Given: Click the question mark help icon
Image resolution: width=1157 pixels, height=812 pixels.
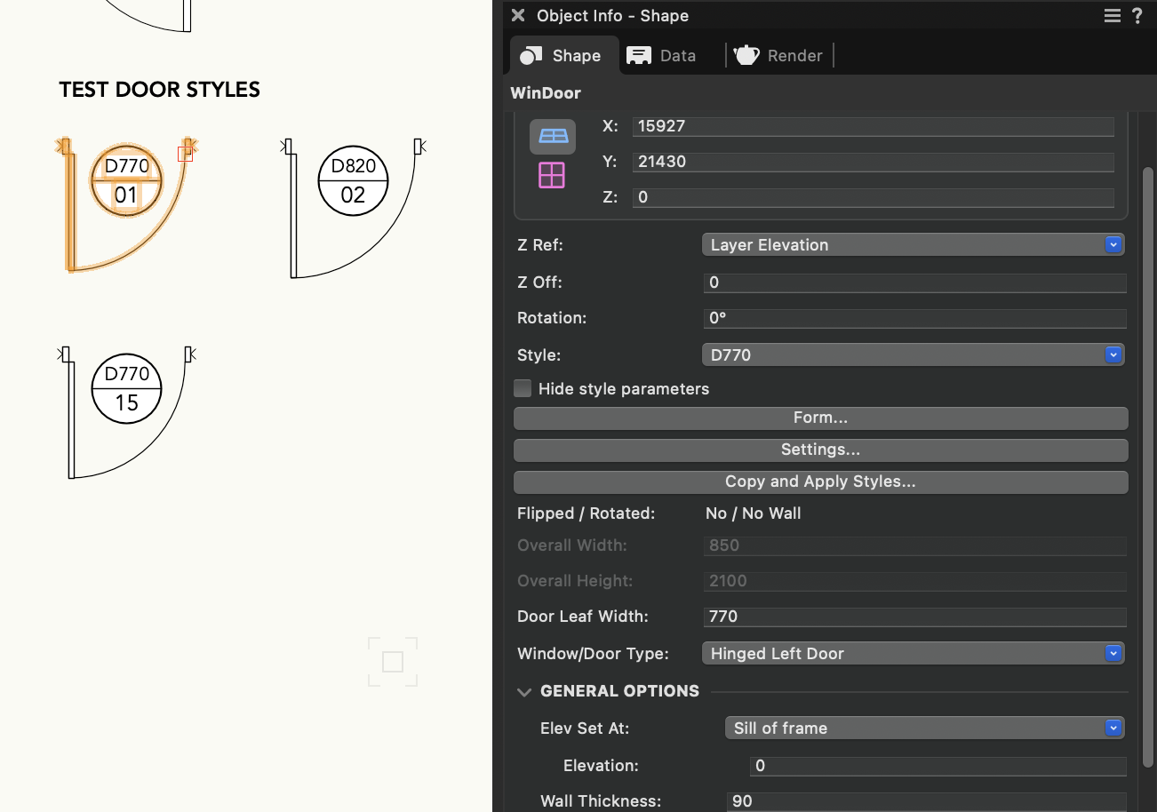Looking at the screenshot, I should point(1137,16).
